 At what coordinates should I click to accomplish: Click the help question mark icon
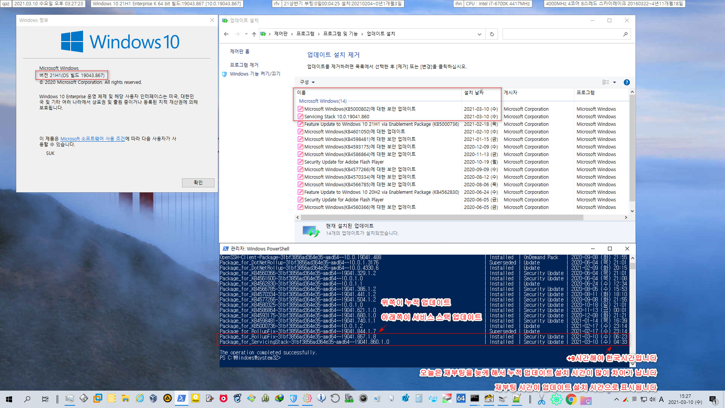point(627,82)
